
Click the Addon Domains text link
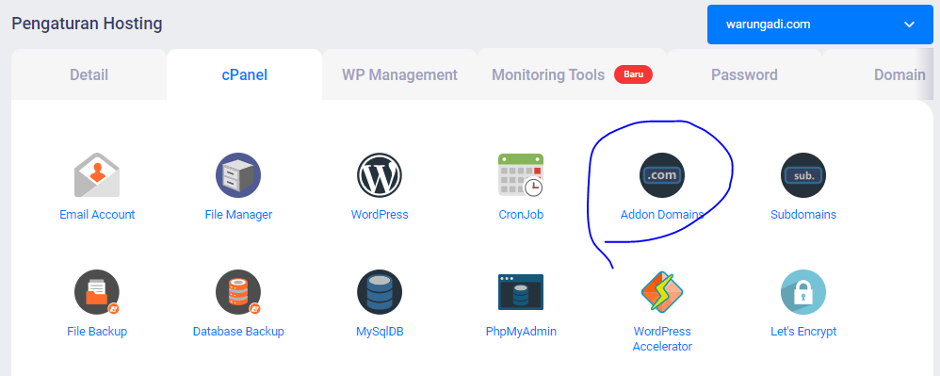coord(662,214)
